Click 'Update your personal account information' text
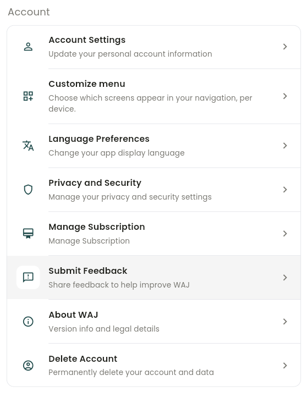Screen dimensions: 307x397 (x=130, y=54)
